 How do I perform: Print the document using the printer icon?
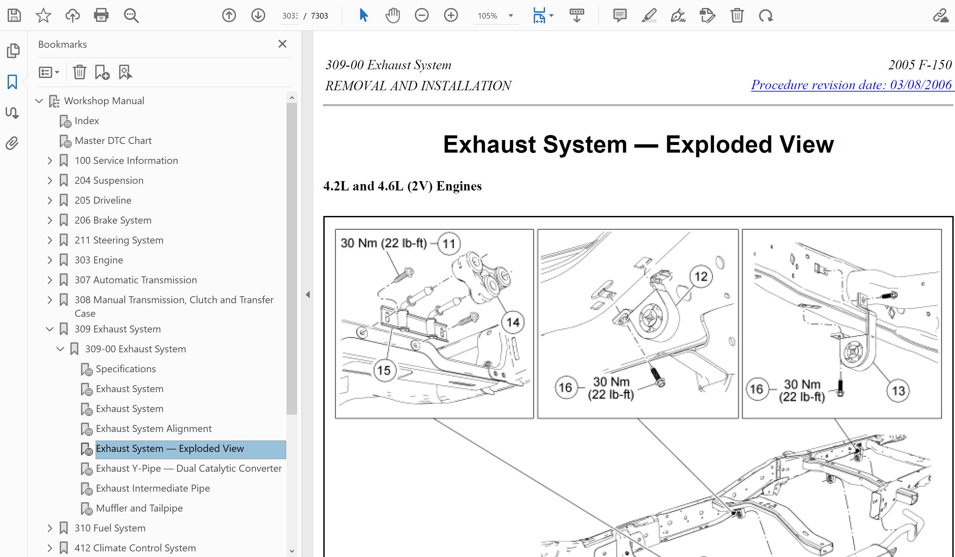pos(101,16)
